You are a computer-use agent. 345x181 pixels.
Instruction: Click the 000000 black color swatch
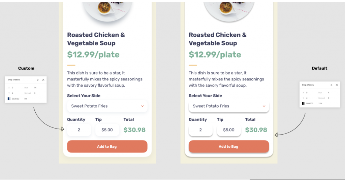(x=303, y=103)
